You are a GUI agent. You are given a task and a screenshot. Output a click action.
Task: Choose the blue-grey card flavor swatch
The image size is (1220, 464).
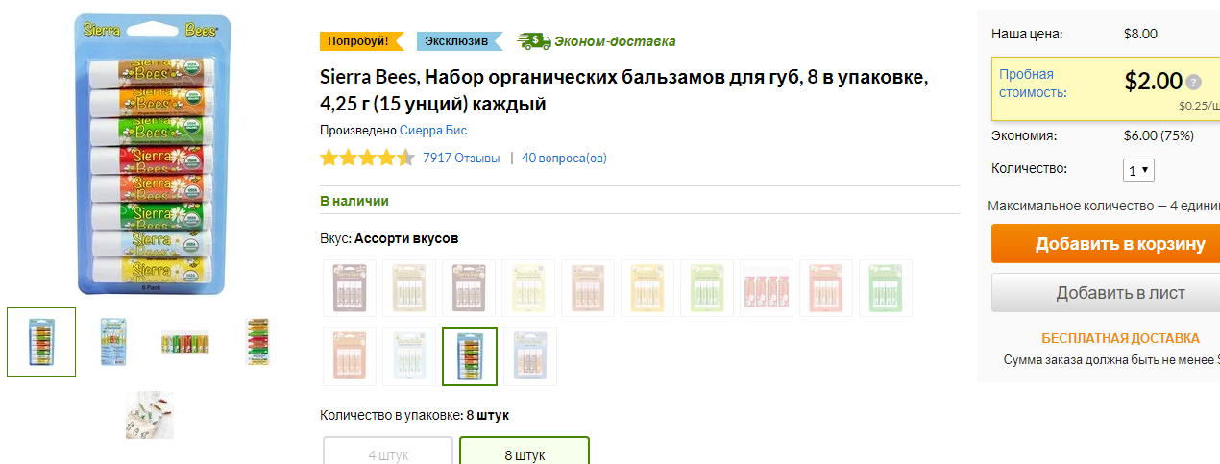(529, 356)
